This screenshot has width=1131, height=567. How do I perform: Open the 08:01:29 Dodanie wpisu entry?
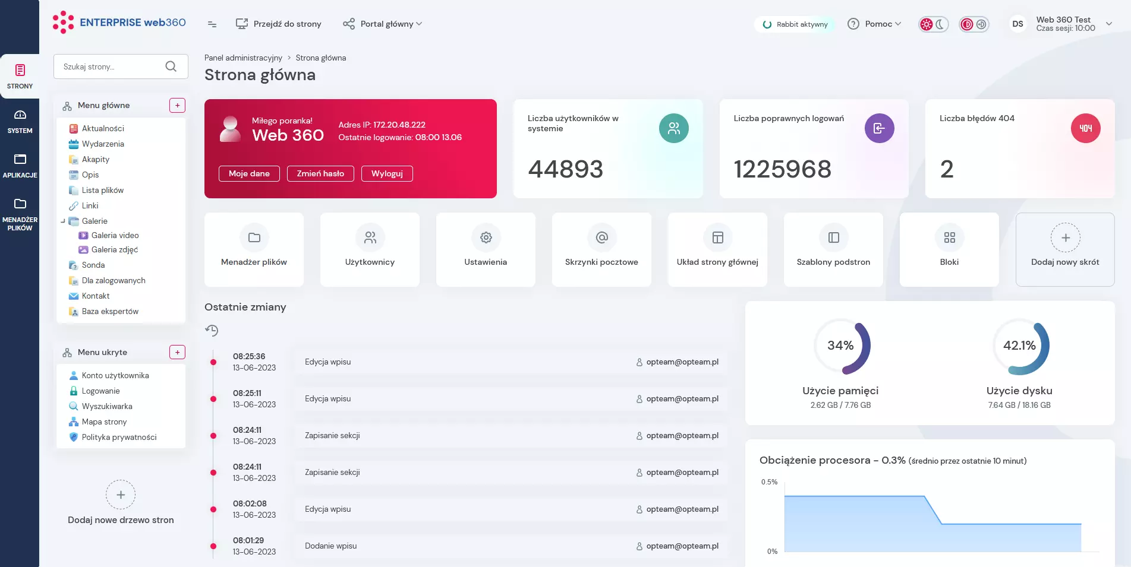pyautogui.click(x=511, y=546)
